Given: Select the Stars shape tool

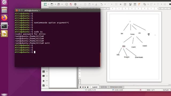Looking at the screenshot, I should pos(44,81).
